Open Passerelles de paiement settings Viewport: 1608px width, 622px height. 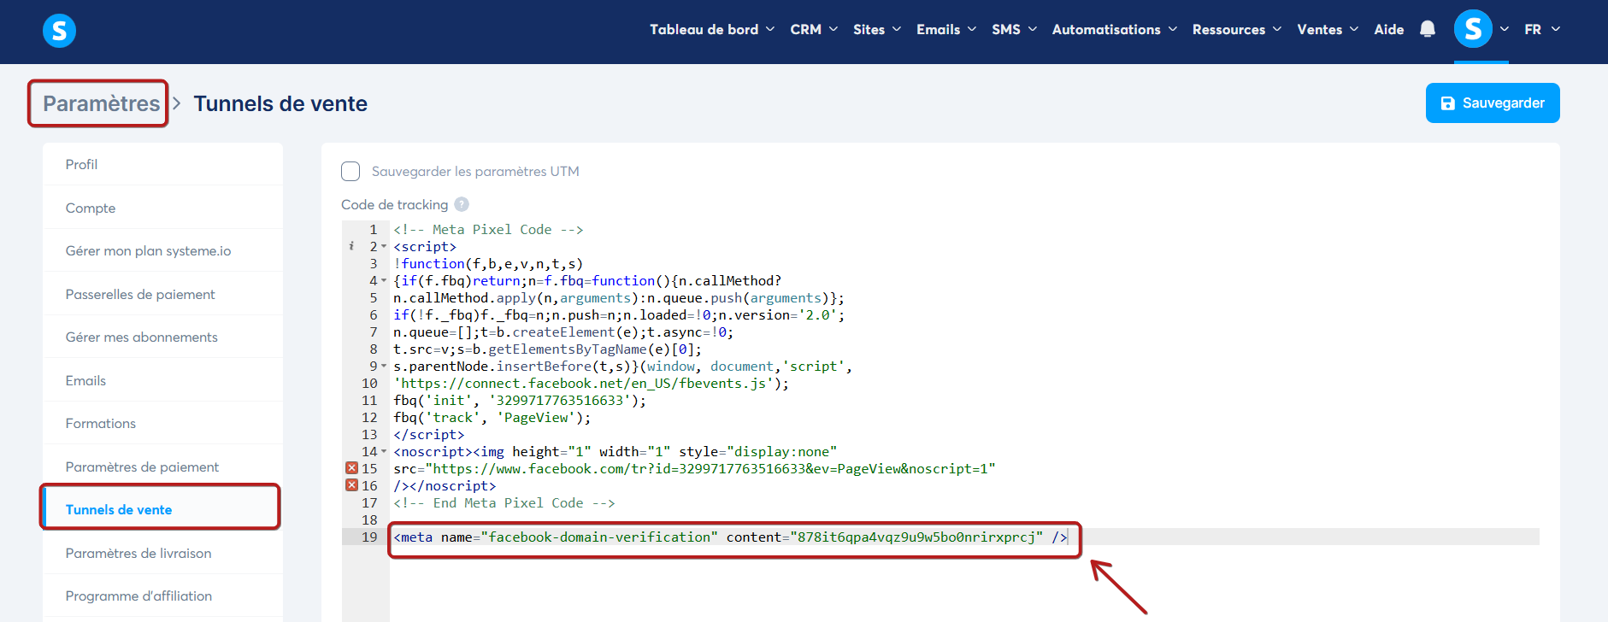162,294
